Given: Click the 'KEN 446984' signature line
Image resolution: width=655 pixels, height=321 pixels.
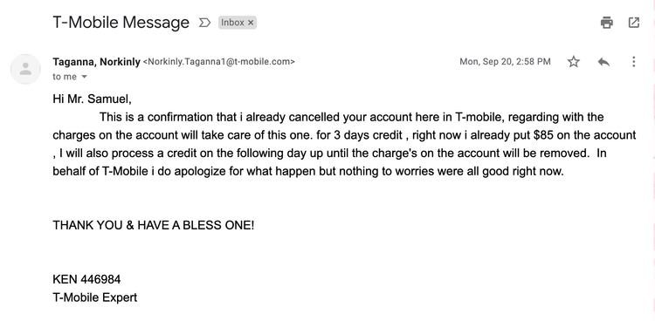Looking at the screenshot, I should tap(86, 279).
